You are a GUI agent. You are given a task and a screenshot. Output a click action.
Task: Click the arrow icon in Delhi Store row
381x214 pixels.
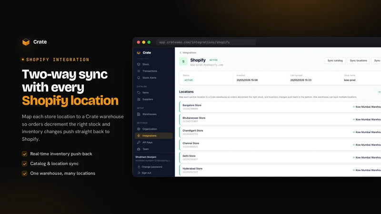pos(353,157)
